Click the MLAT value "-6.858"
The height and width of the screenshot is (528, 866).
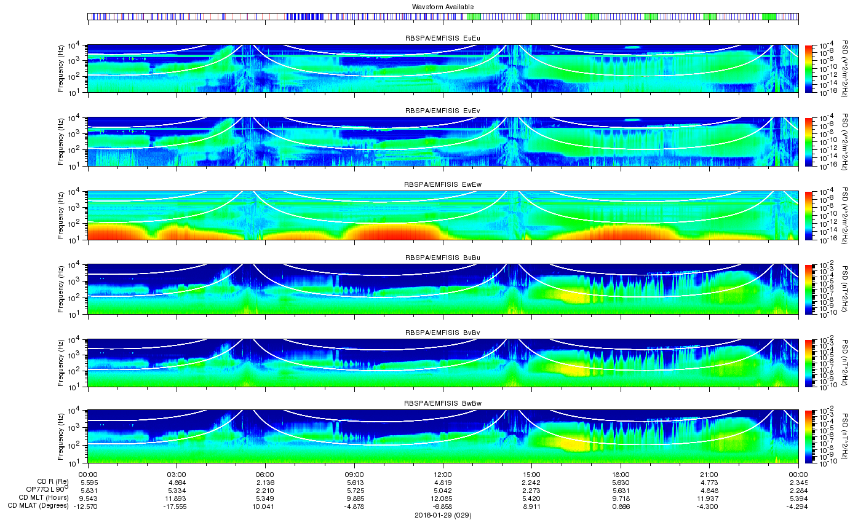tap(443, 506)
